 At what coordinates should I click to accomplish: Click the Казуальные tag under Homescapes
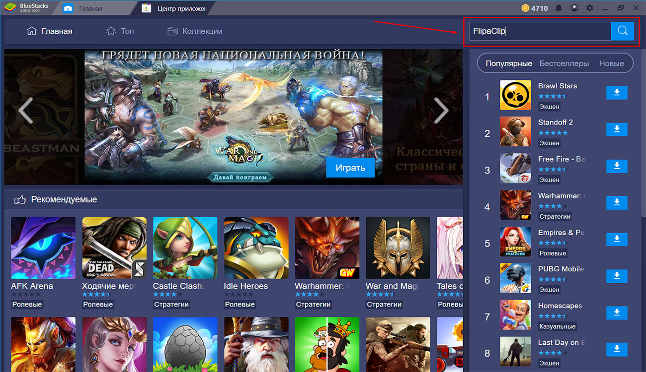pyautogui.click(x=558, y=326)
